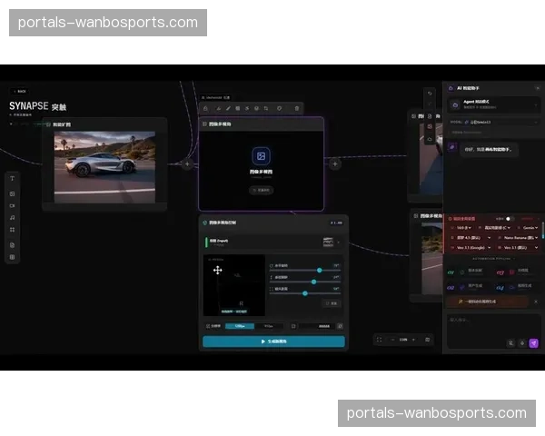
Task: Select the music note audio tool
Action: (12, 218)
